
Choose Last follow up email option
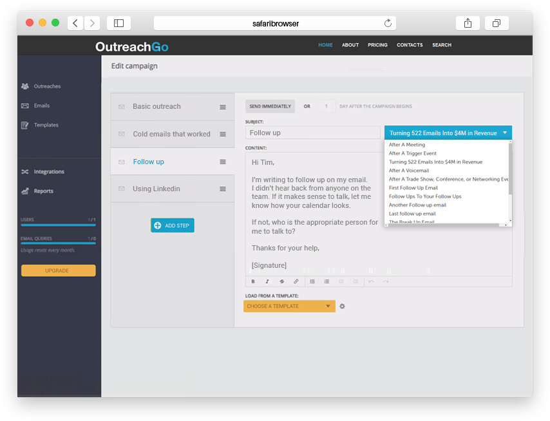(x=412, y=214)
